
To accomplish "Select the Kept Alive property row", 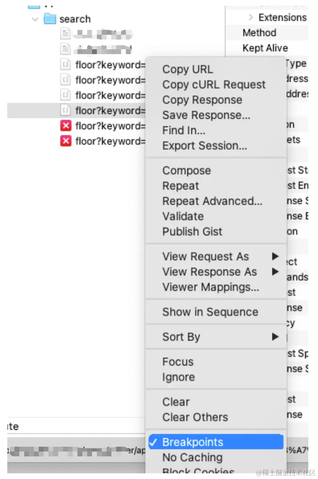I will [265, 48].
